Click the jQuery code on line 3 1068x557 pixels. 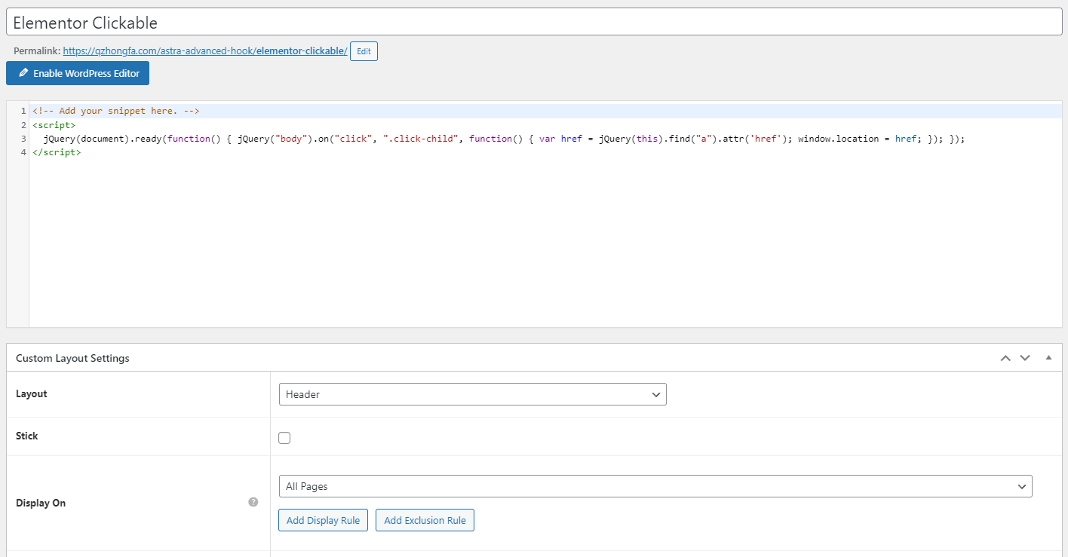[498, 139]
